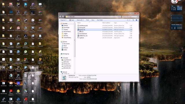Viewport: 185px width, 104px height.
Task: Launch VMware Workstation from the desktop
Action: [x=26, y=45]
